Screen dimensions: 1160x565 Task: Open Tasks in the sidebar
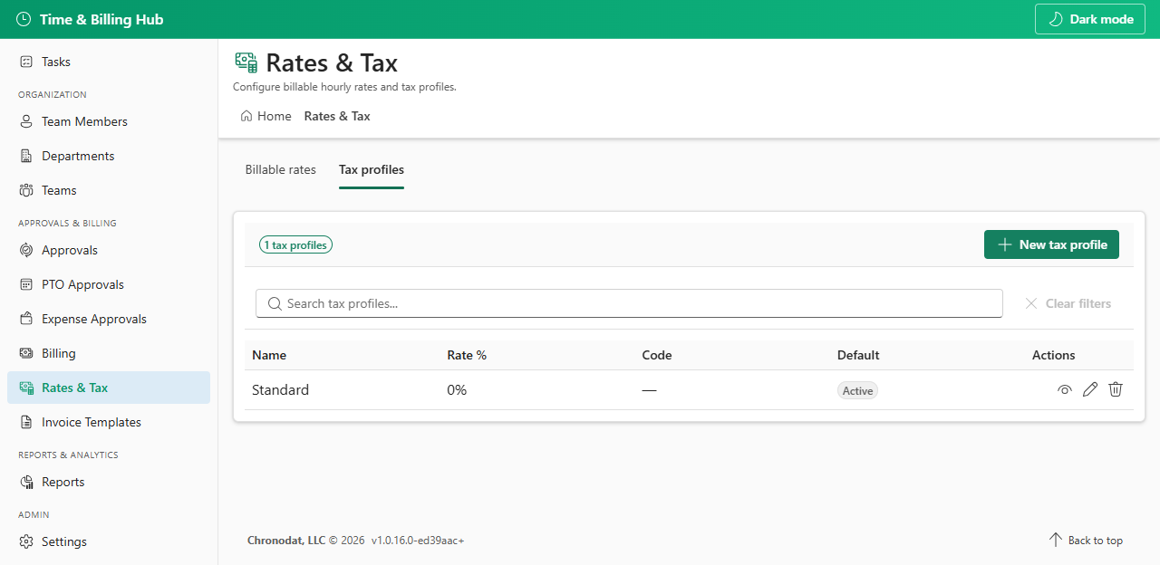pyautogui.click(x=109, y=62)
